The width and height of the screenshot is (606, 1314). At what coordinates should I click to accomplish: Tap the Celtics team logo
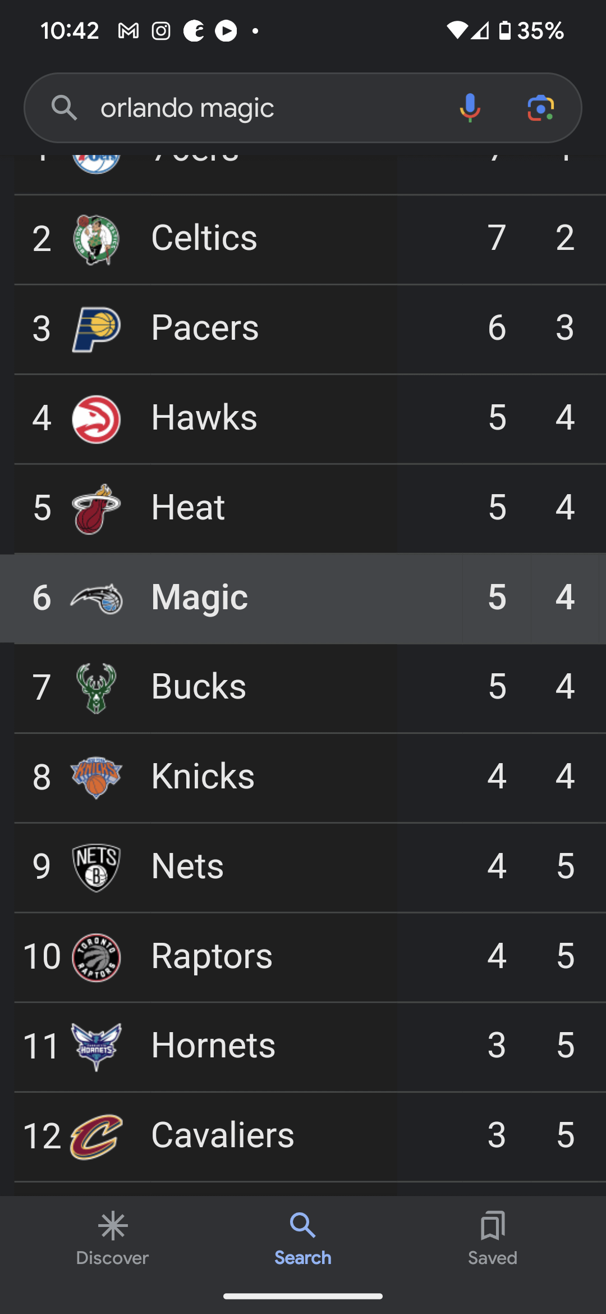tap(97, 239)
